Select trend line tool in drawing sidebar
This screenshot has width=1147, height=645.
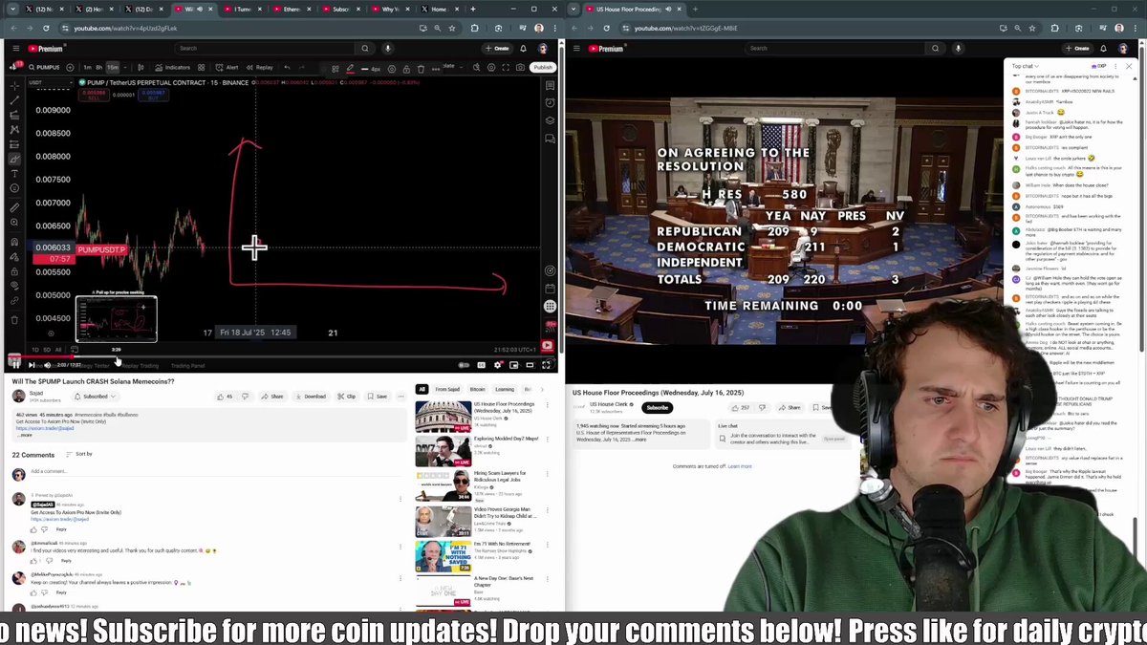point(14,100)
